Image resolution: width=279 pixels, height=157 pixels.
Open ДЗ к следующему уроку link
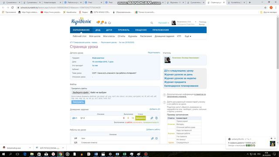pos(179,71)
